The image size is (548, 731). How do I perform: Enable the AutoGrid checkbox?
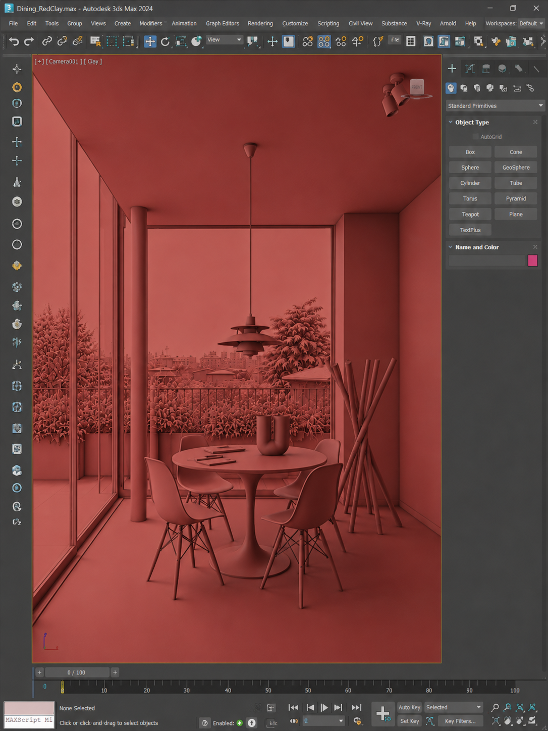(x=475, y=137)
